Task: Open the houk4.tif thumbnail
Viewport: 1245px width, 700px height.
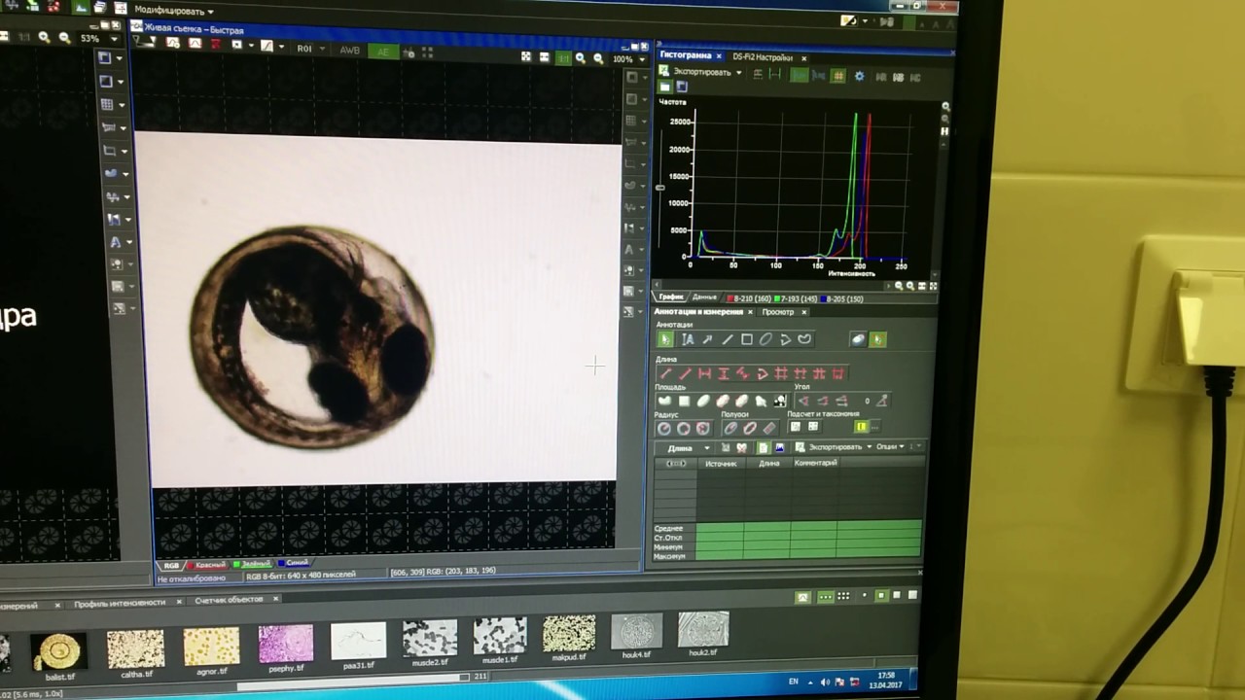Action: [636, 632]
